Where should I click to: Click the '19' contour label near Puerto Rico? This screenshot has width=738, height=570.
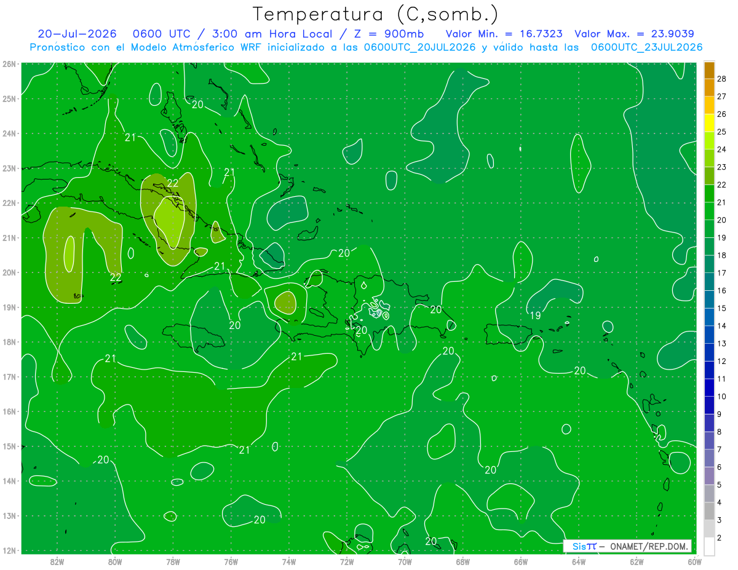point(535,315)
